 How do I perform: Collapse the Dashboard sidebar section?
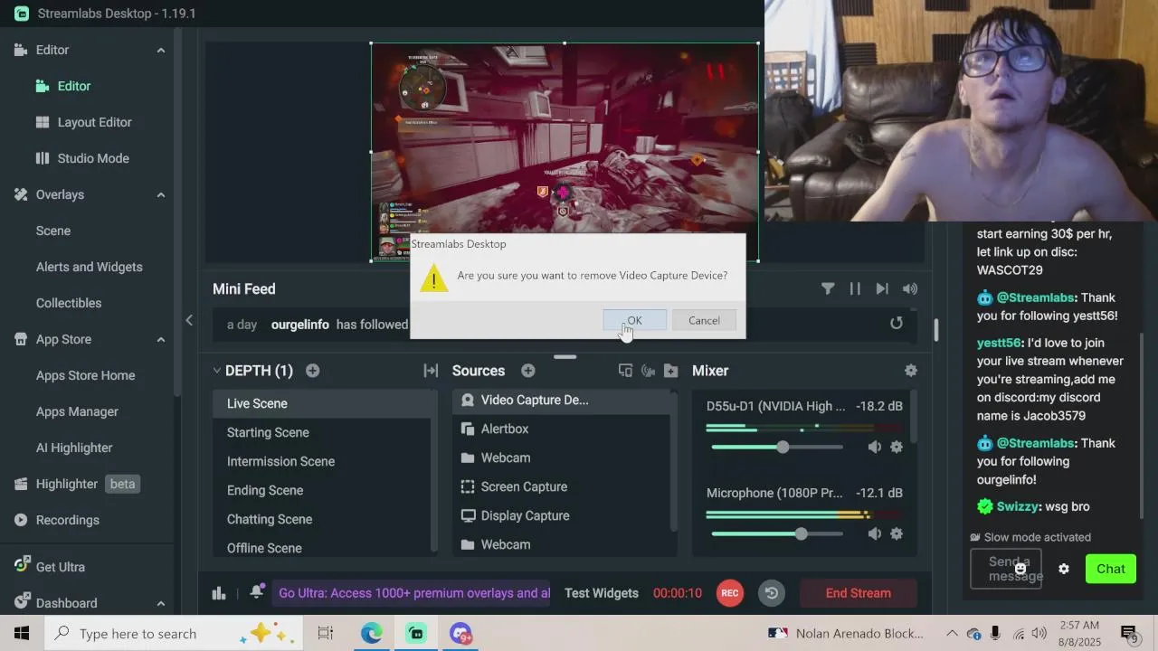point(161,603)
